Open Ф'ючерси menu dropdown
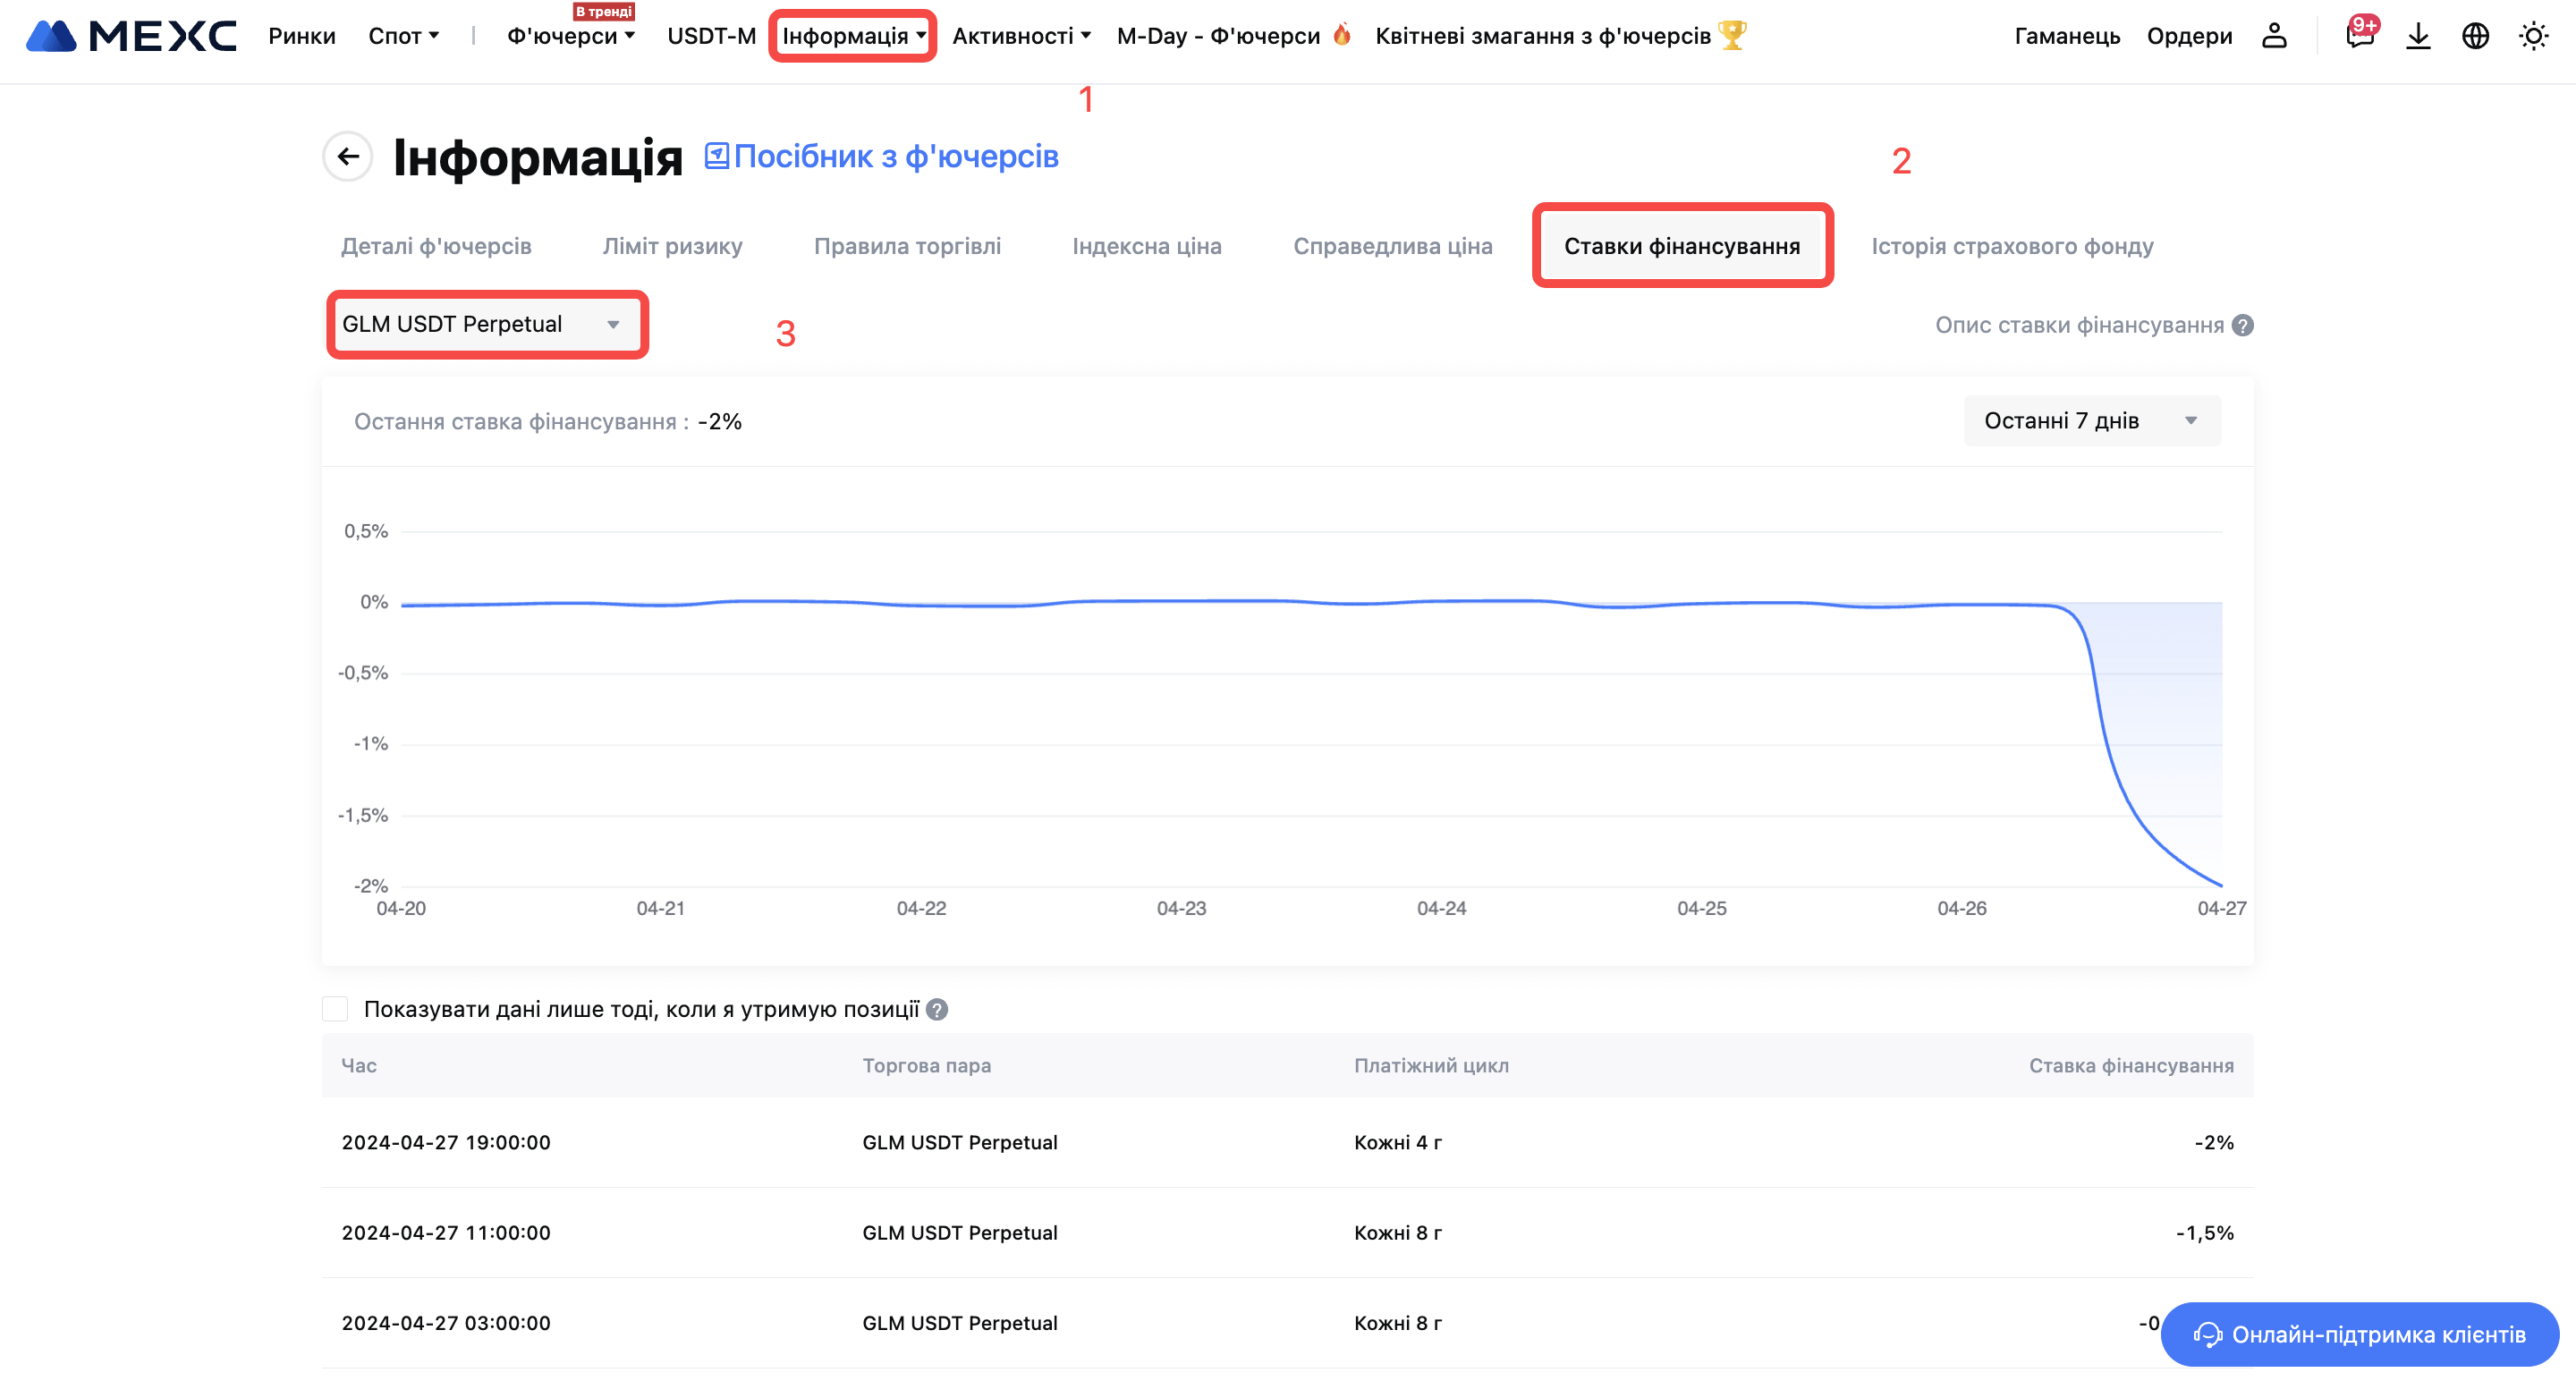Screen dimensions: 2576x1381 [570, 36]
